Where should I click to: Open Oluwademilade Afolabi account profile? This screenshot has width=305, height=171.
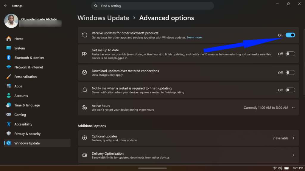33,21
